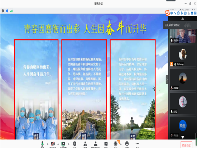Click the green share screen icon

click(63, 144)
